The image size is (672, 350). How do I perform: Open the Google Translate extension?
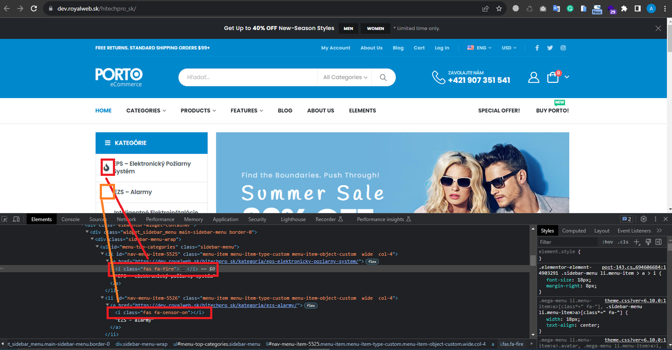pos(556,9)
